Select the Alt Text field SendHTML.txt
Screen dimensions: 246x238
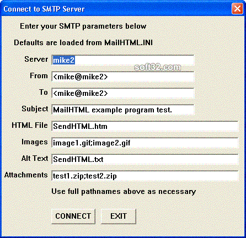coord(145,159)
